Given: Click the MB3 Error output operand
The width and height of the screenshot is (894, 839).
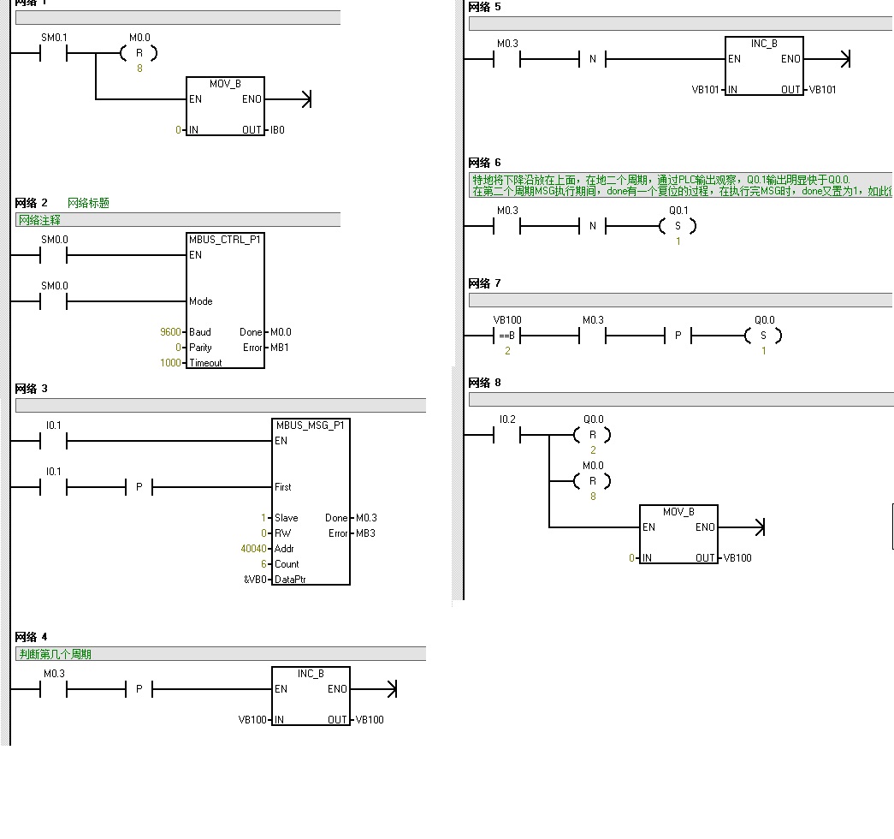Looking at the screenshot, I should pyautogui.click(x=365, y=533).
